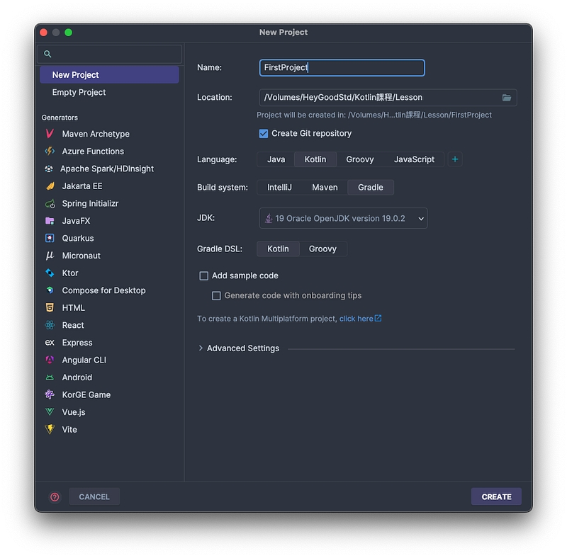Click into the project Name field
Image resolution: width=567 pixels, height=558 pixels.
[342, 68]
